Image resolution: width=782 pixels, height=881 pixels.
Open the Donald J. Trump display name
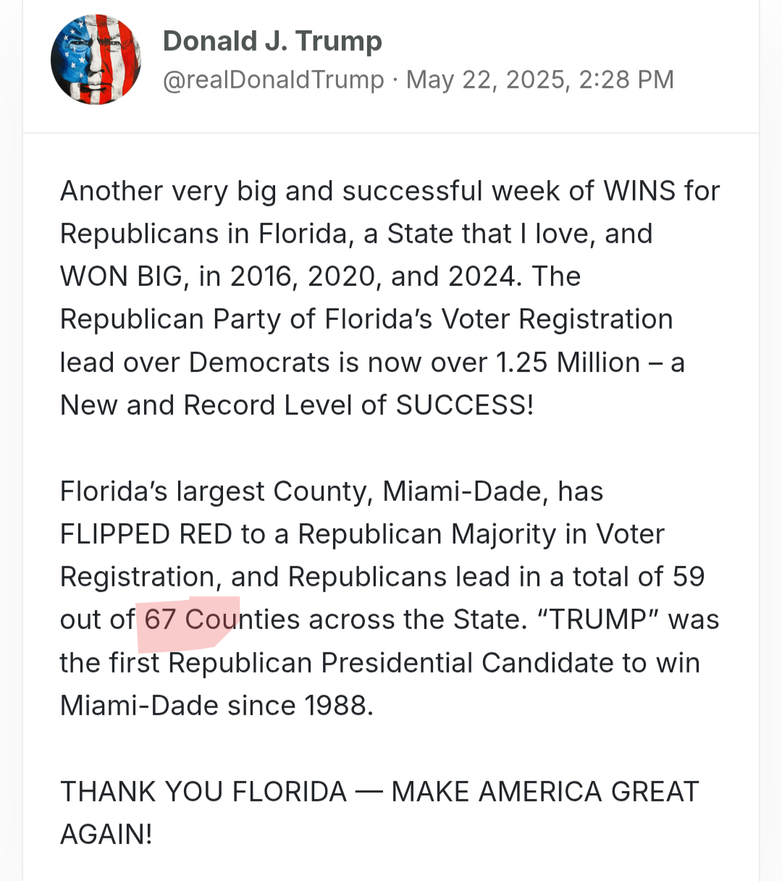point(272,41)
